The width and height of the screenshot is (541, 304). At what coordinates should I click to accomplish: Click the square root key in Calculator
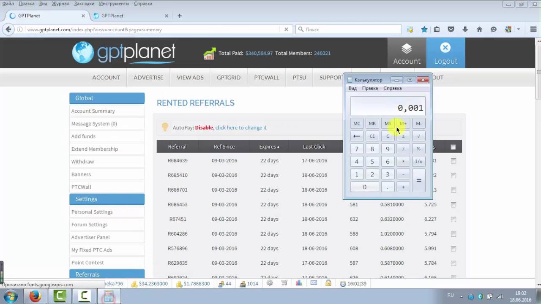(418, 136)
